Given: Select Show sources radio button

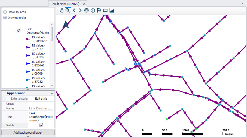Looking at the screenshot, I should [x=5, y=12].
